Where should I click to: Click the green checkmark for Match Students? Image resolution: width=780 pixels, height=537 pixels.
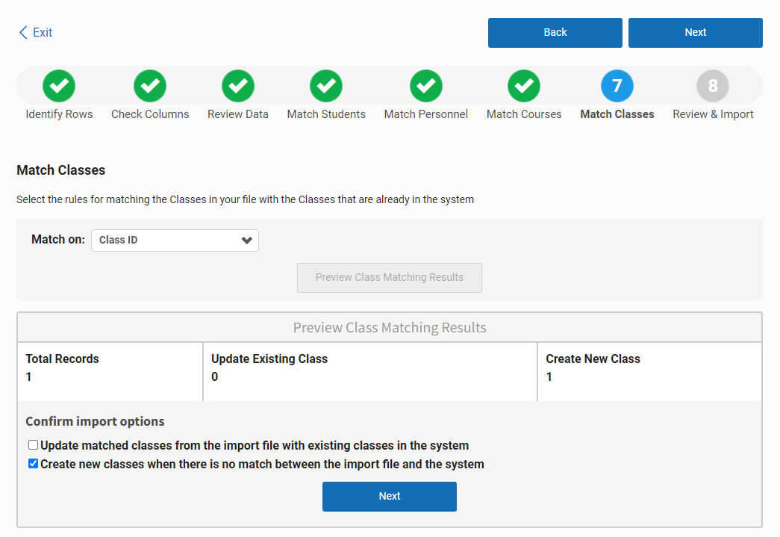pyautogui.click(x=326, y=86)
